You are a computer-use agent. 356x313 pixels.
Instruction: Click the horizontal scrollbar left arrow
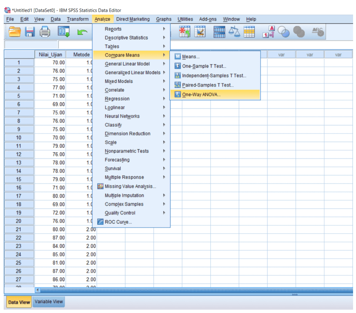coord(38,290)
